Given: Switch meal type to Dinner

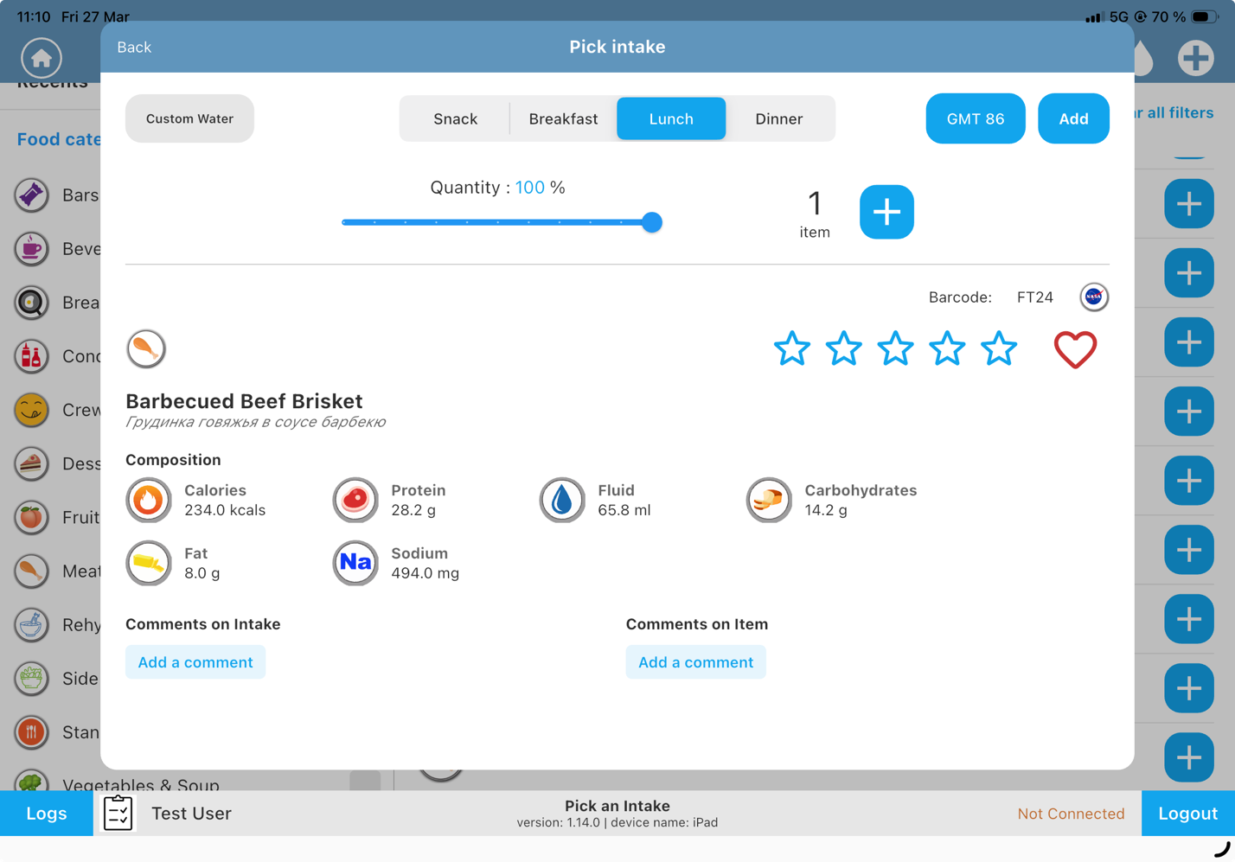Looking at the screenshot, I should 778,119.
